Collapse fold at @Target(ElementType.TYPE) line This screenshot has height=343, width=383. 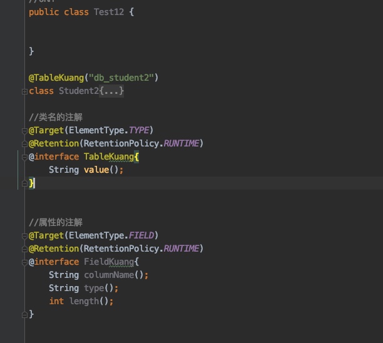pos(24,130)
